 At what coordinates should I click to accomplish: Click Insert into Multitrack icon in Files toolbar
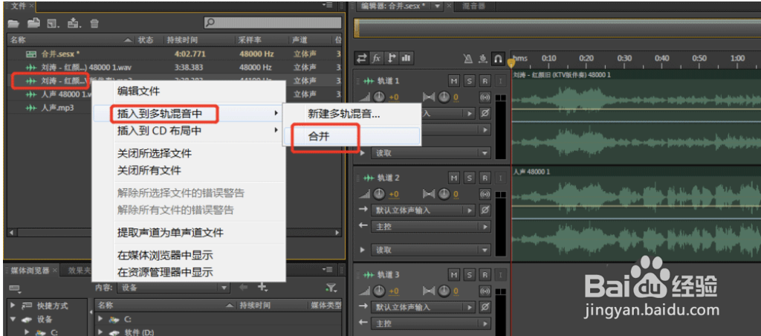pos(74,22)
